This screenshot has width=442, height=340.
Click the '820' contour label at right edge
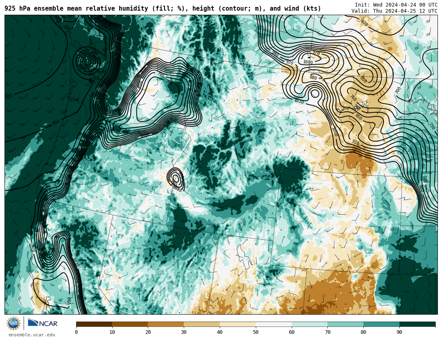[x=425, y=179]
